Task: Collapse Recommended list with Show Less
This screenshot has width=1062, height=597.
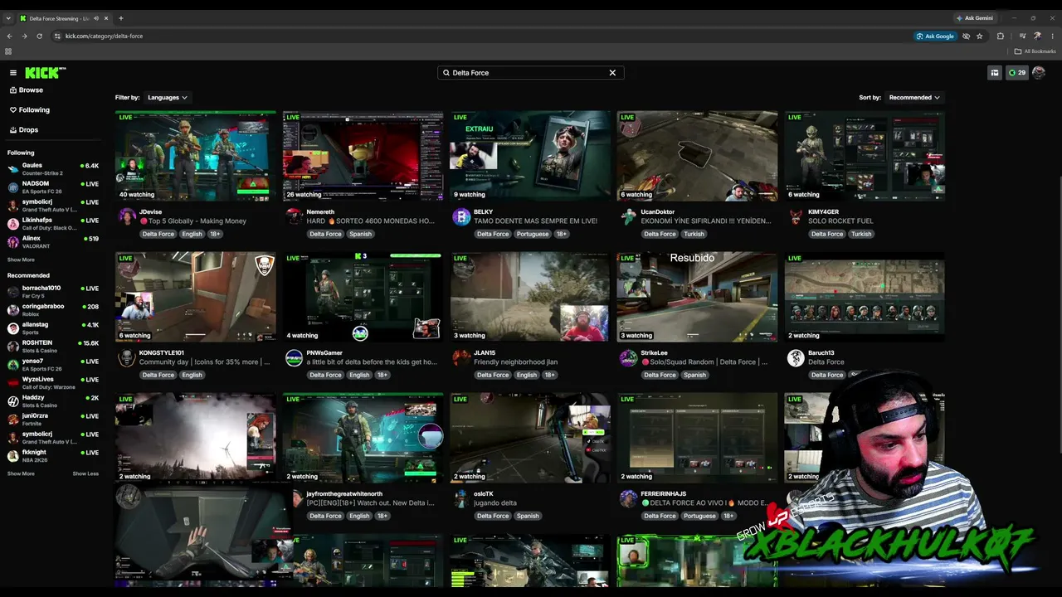Action: (85, 474)
